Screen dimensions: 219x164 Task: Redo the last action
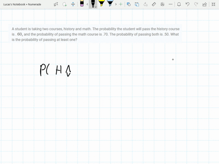tap(196, 4)
